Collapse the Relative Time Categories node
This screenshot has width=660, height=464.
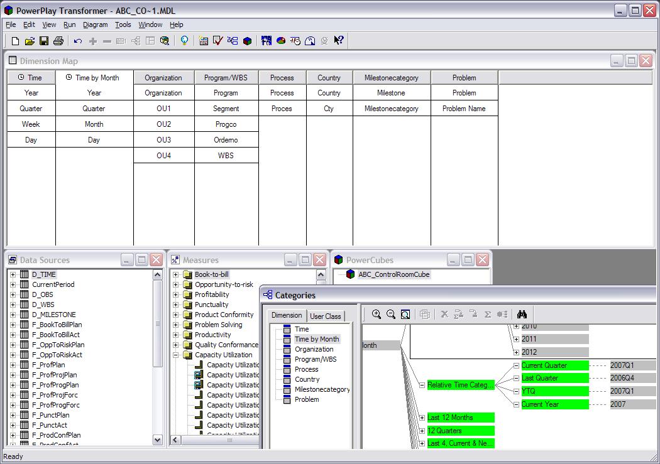coord(422,385)
